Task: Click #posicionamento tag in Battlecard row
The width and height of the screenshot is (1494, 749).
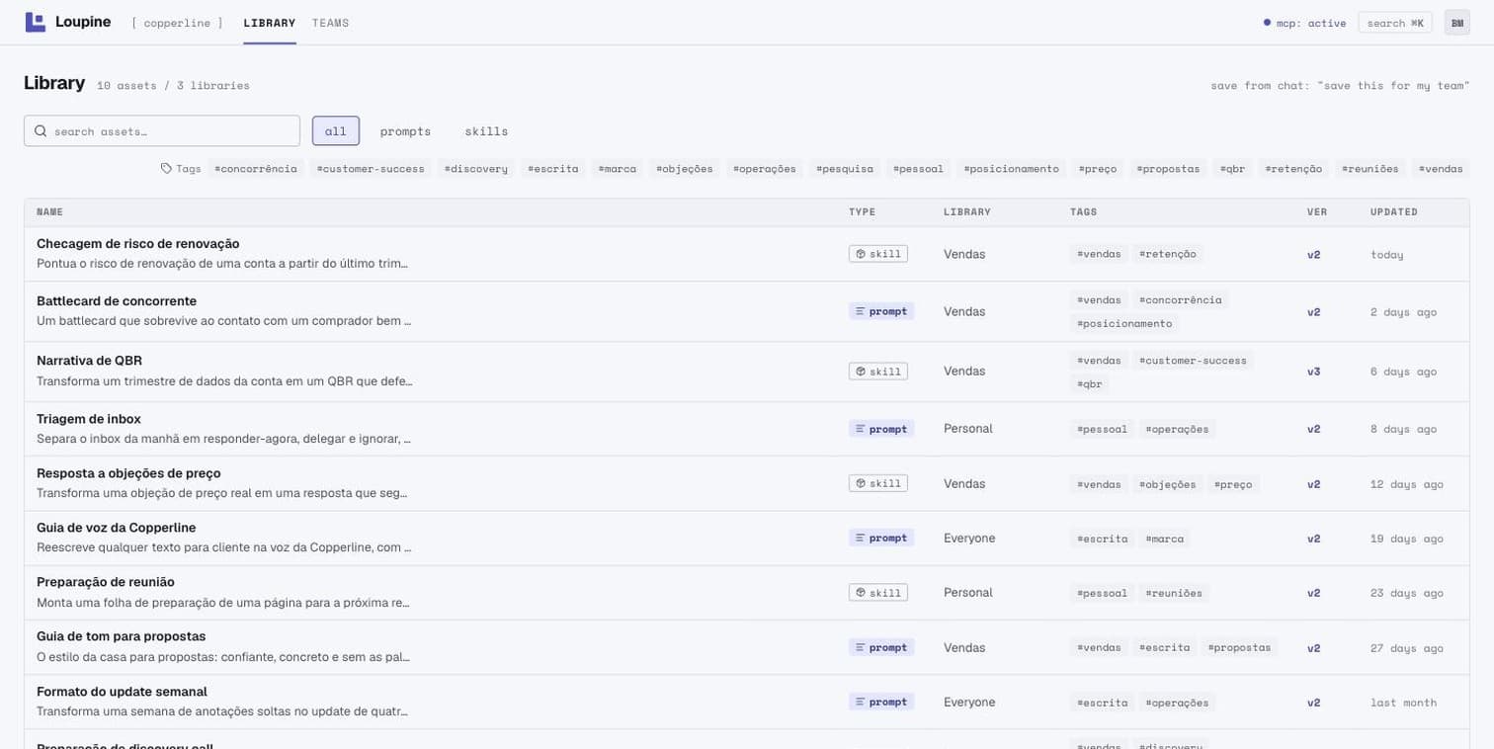Action: coord(1124,323)
